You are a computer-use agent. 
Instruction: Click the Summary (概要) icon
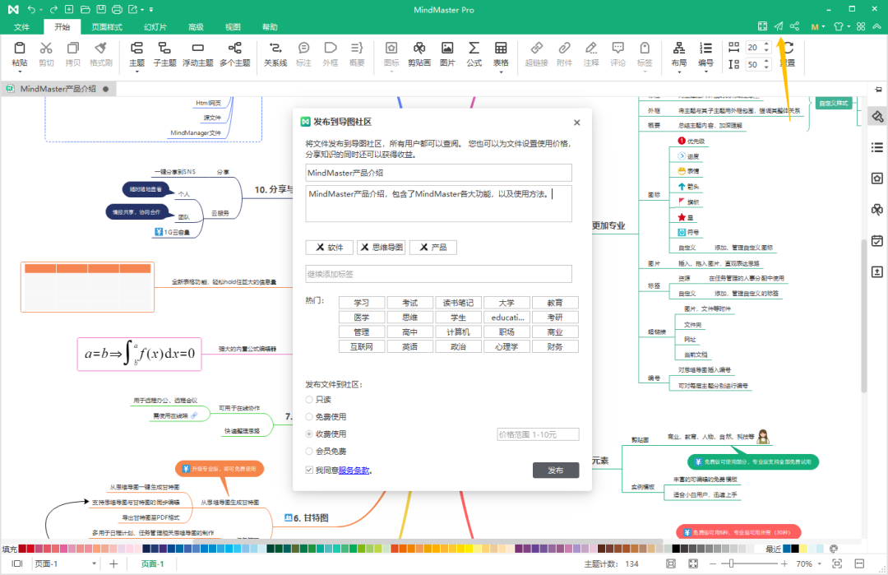(x=357, y=49)
